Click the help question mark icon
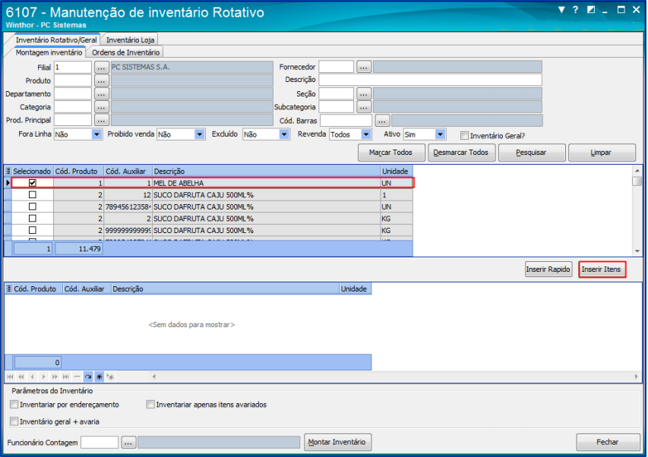 576,10
